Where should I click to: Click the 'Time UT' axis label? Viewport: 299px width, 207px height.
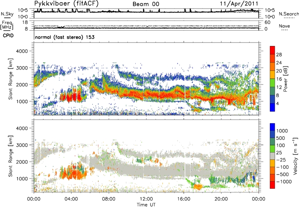click(x=146, y=205)
